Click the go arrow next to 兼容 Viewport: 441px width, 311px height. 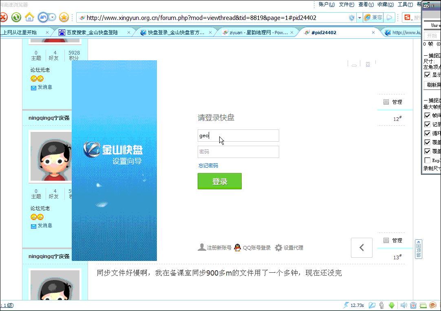point(389,18)
